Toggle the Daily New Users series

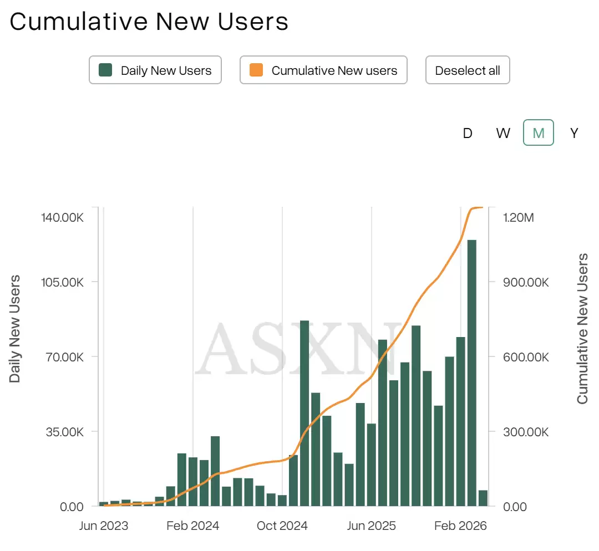coord(155,70)
